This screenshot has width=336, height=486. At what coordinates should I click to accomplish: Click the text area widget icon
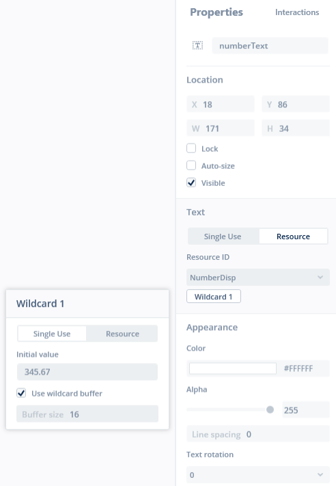click(197, 46)
